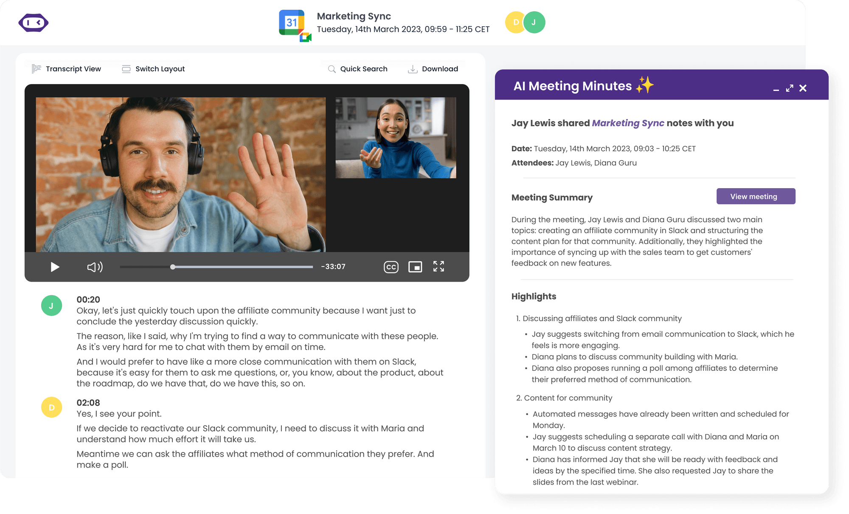Viewport: 849px width, 514px height.
Task: Click the View meeting button
Action: point(756,196)
